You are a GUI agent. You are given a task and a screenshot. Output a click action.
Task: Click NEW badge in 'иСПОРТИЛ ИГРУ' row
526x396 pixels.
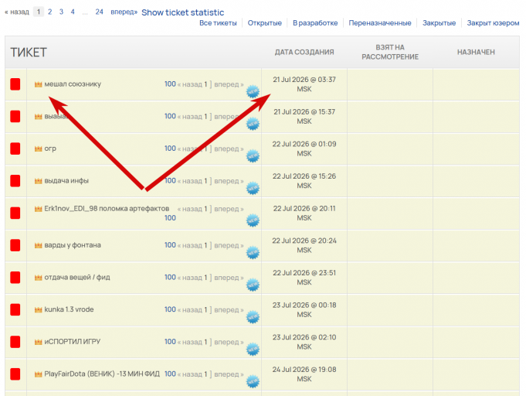tap(253, 349)
